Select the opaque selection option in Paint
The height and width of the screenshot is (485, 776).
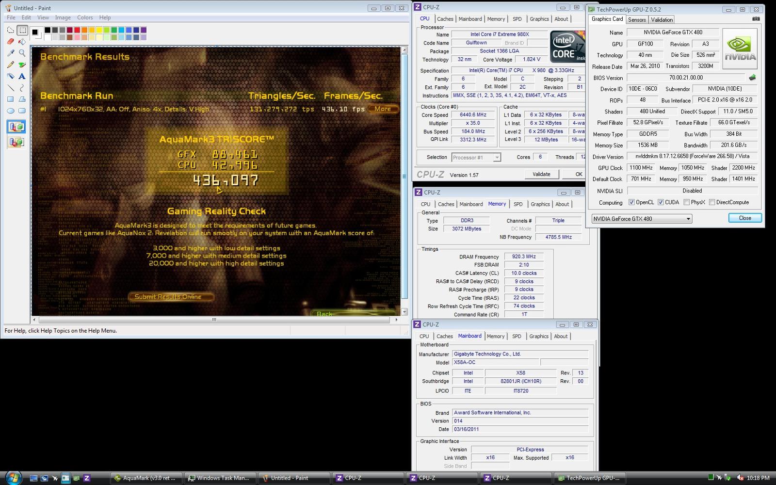pyautogui.click(x=16, y=127)
